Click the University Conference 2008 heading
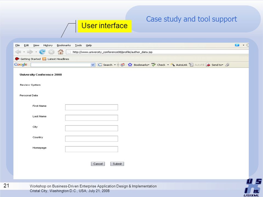This screenshot has width=263, height=197. coord(41,74)
